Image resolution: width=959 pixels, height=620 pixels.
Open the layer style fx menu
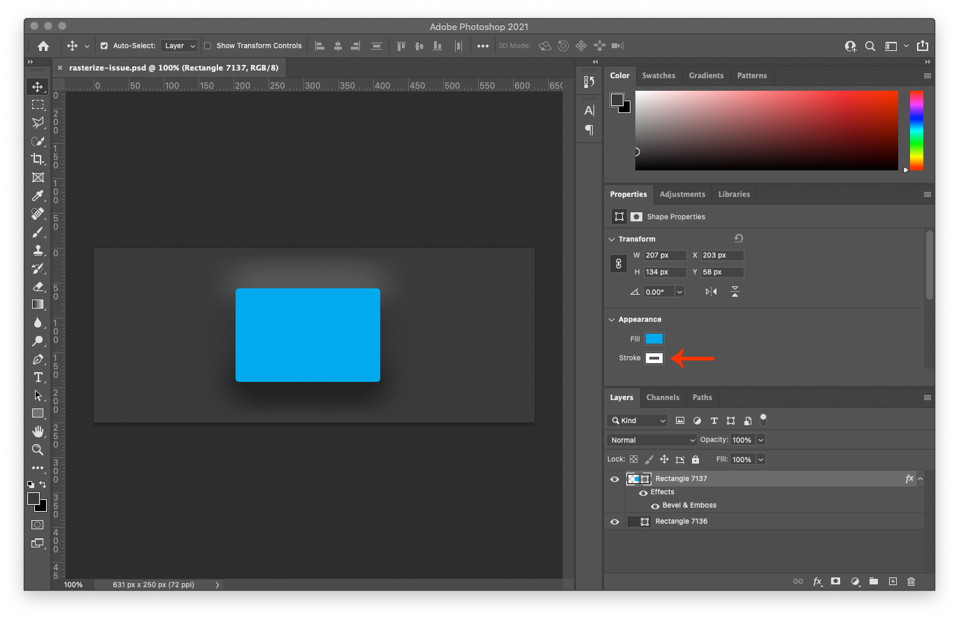tap(817, 581)
